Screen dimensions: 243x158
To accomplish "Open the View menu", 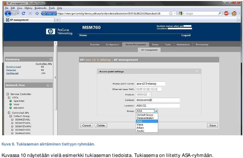I will 20,8.
